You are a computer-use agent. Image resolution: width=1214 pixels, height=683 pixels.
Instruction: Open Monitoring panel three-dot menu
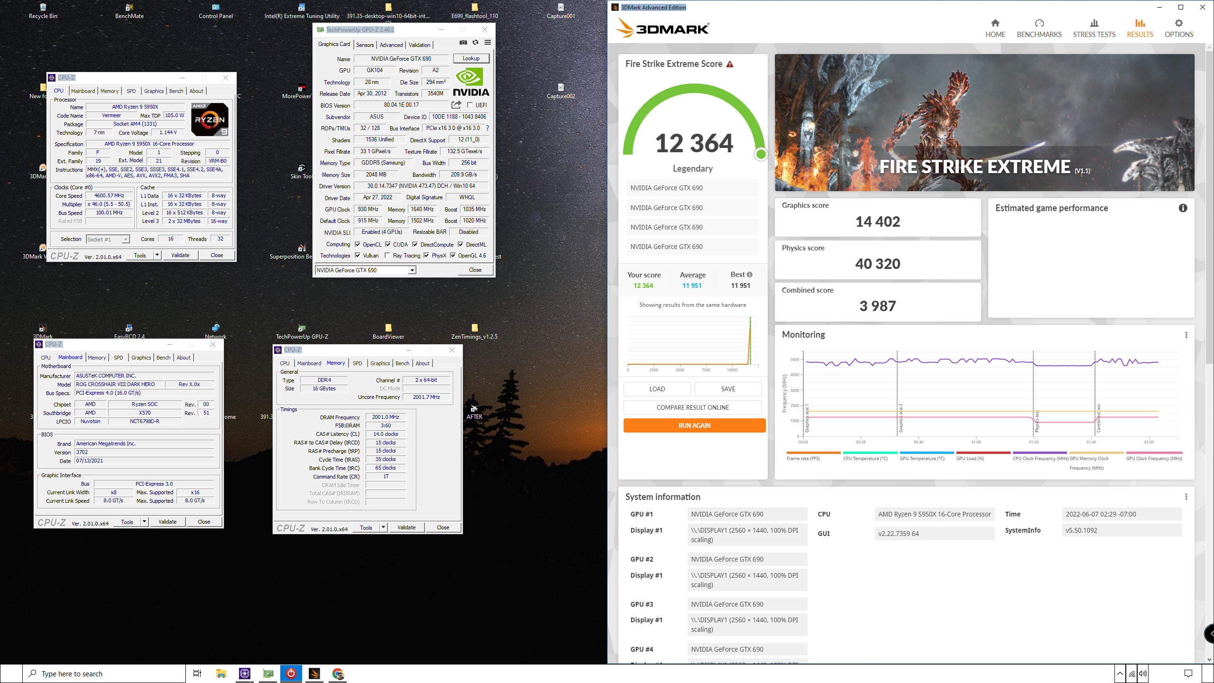click(x=1186, y=335)
